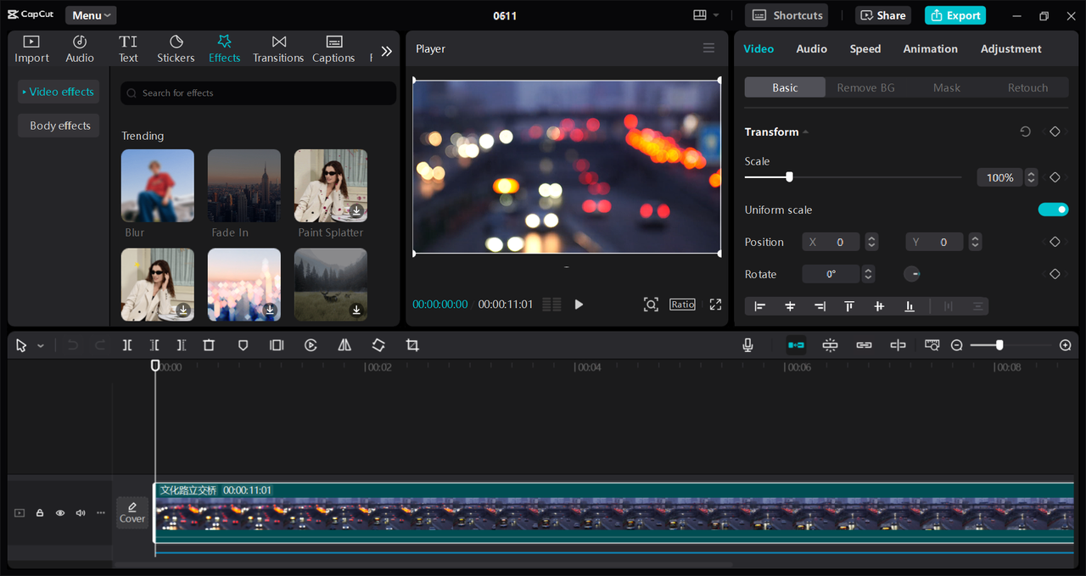Screen dimensions: 1086x576
Task: Click the Split clip tool
Action: point(127,345)
